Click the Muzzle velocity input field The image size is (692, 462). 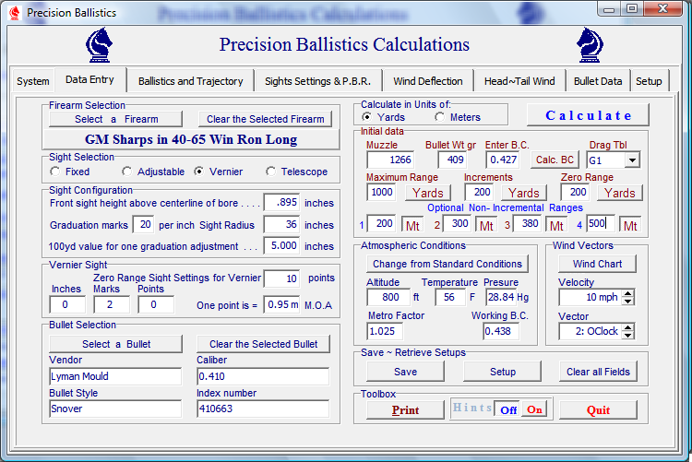click(x=388, y=160)
